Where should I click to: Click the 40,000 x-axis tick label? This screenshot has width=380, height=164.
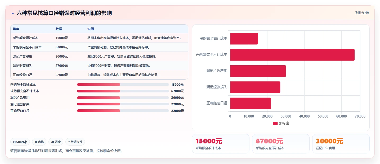point(304,116)
